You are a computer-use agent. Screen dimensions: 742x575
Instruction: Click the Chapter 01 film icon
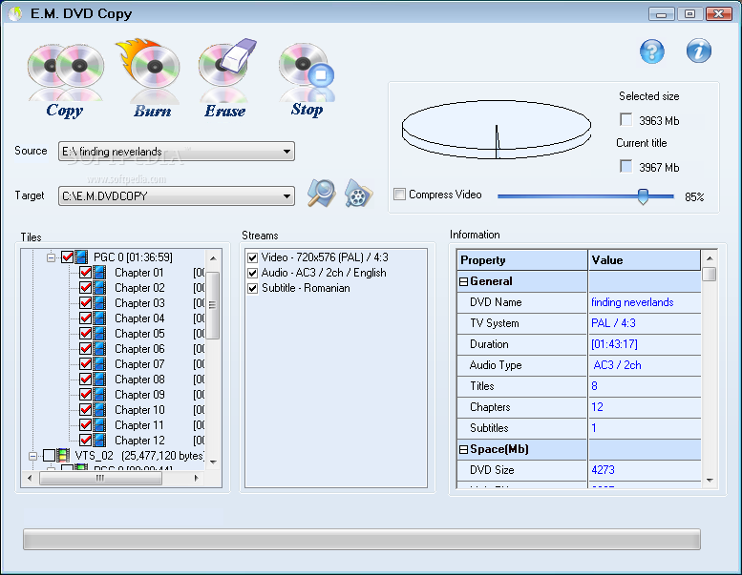click(x=99, y=273)
